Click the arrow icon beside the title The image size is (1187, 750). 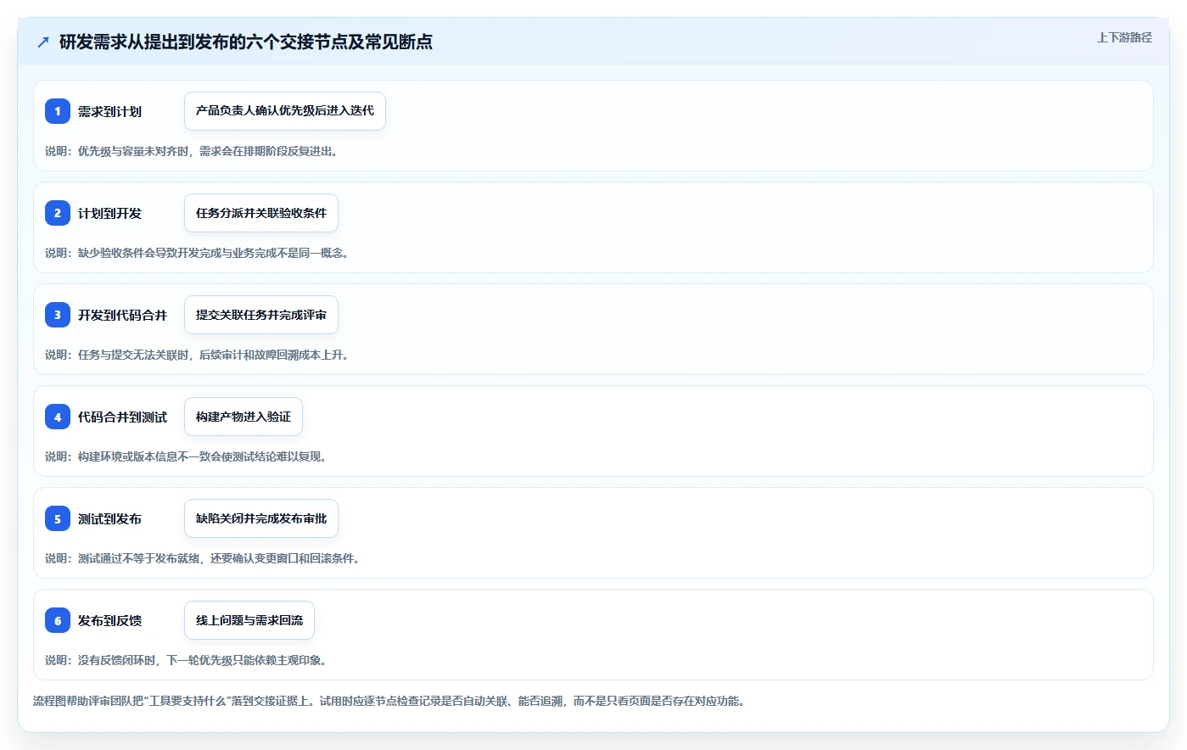click(x=43, y=42)
